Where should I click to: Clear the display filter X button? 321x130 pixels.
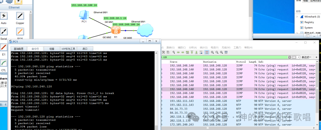[289, 57]
